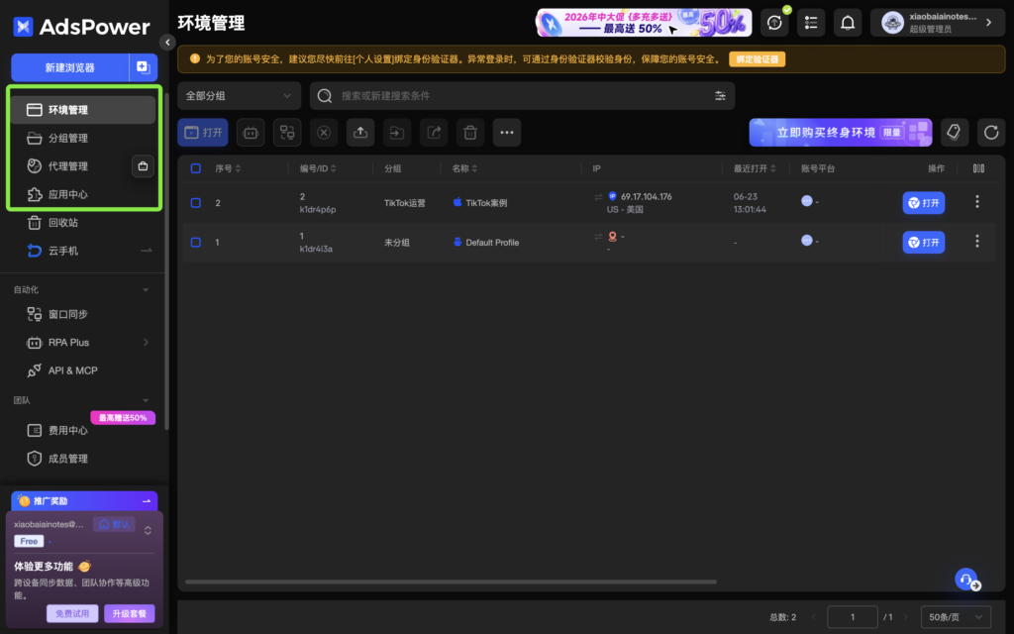Open the column settings icon in the table header
1014x634 pixels.
coord(978,168)
